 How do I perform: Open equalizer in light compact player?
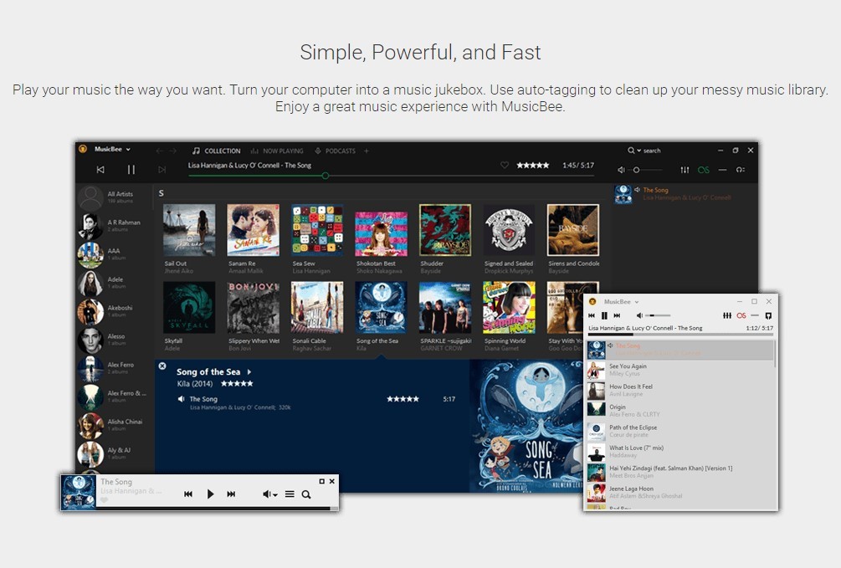tap(726, 315)
